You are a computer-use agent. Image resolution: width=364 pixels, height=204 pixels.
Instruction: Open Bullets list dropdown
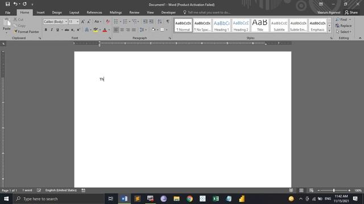tap(121, 22)
